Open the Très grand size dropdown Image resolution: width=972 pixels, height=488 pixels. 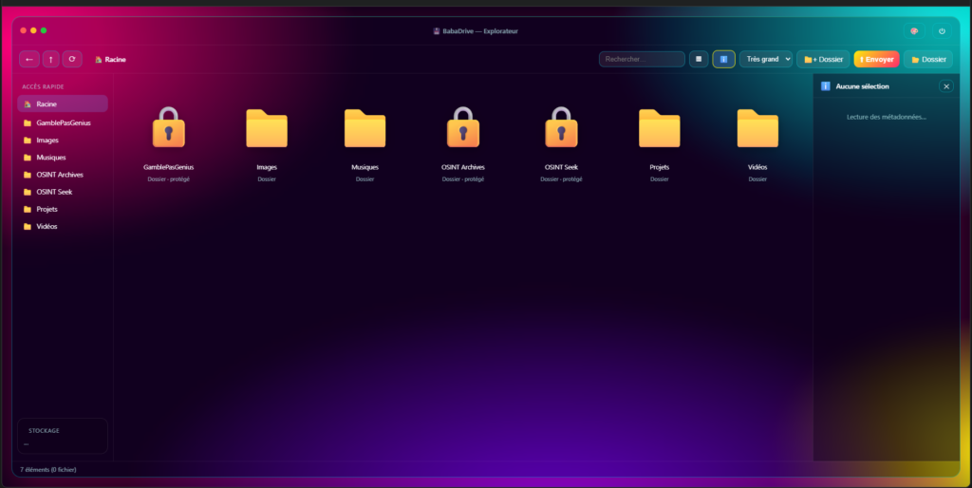click(766, 59)
